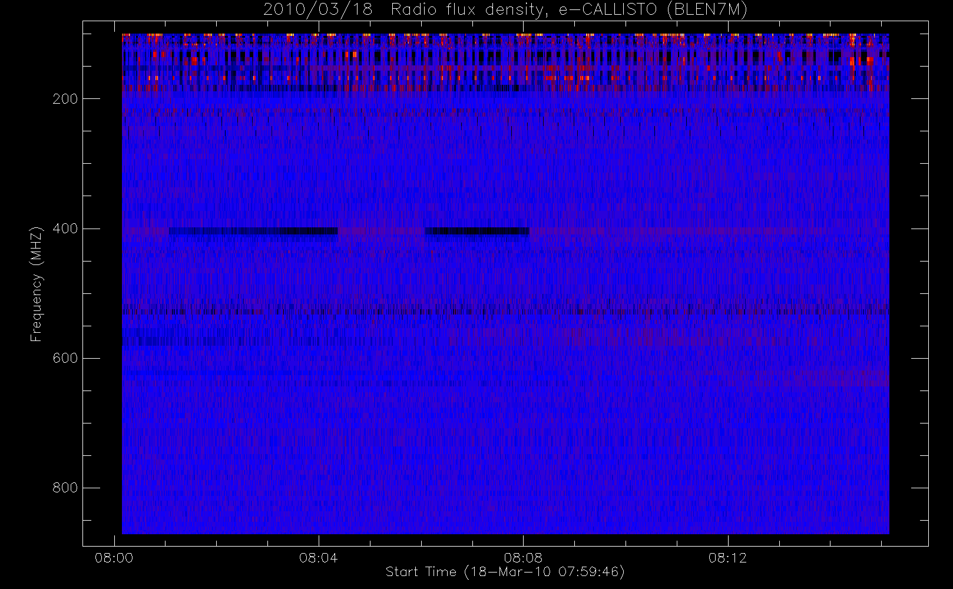Click the longer dark band at 400 MHz

pos(253,231)
